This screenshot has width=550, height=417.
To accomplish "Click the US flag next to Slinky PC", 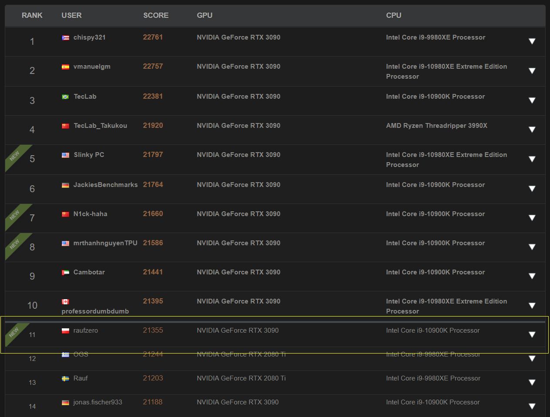I will pyautogui.click(x=65, y=155).
